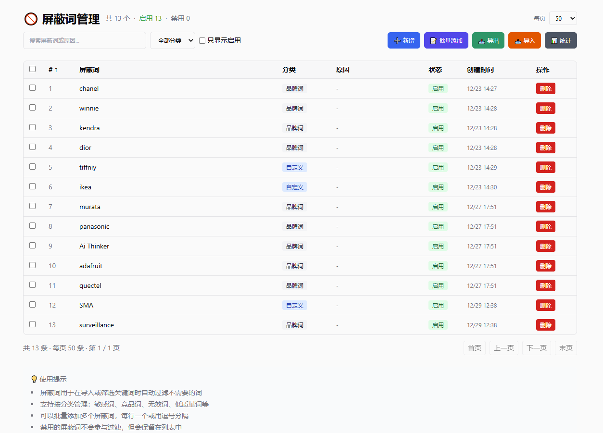Expand the 每页 page size dropdown

tap(563, 18)
